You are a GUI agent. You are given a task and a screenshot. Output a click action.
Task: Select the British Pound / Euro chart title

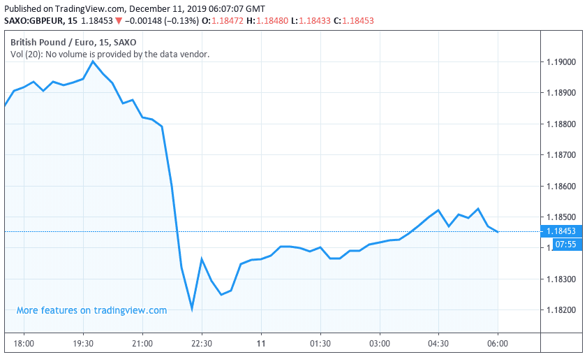click(73, 42)
